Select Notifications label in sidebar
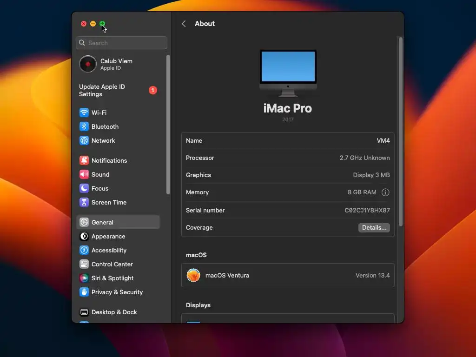 click(109, 160)
